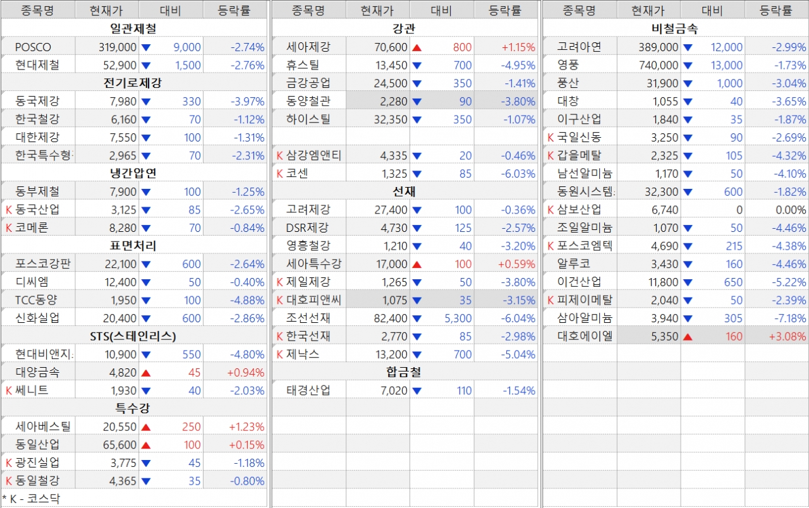Image resolution: width=809 pixels, height=508 pixels.
Task: Click 포스코엠텍 stock name
Action: pyautogui.click(x=585, y=246)
